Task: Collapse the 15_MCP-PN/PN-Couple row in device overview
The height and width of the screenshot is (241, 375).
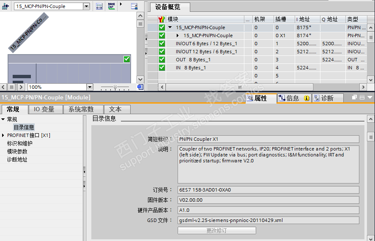Action: tap(170, 27)
